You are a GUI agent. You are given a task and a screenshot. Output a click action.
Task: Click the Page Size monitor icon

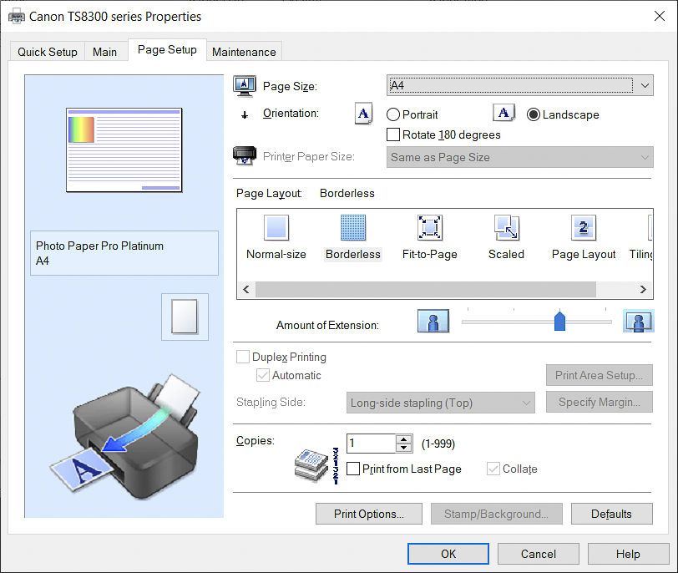245,86
